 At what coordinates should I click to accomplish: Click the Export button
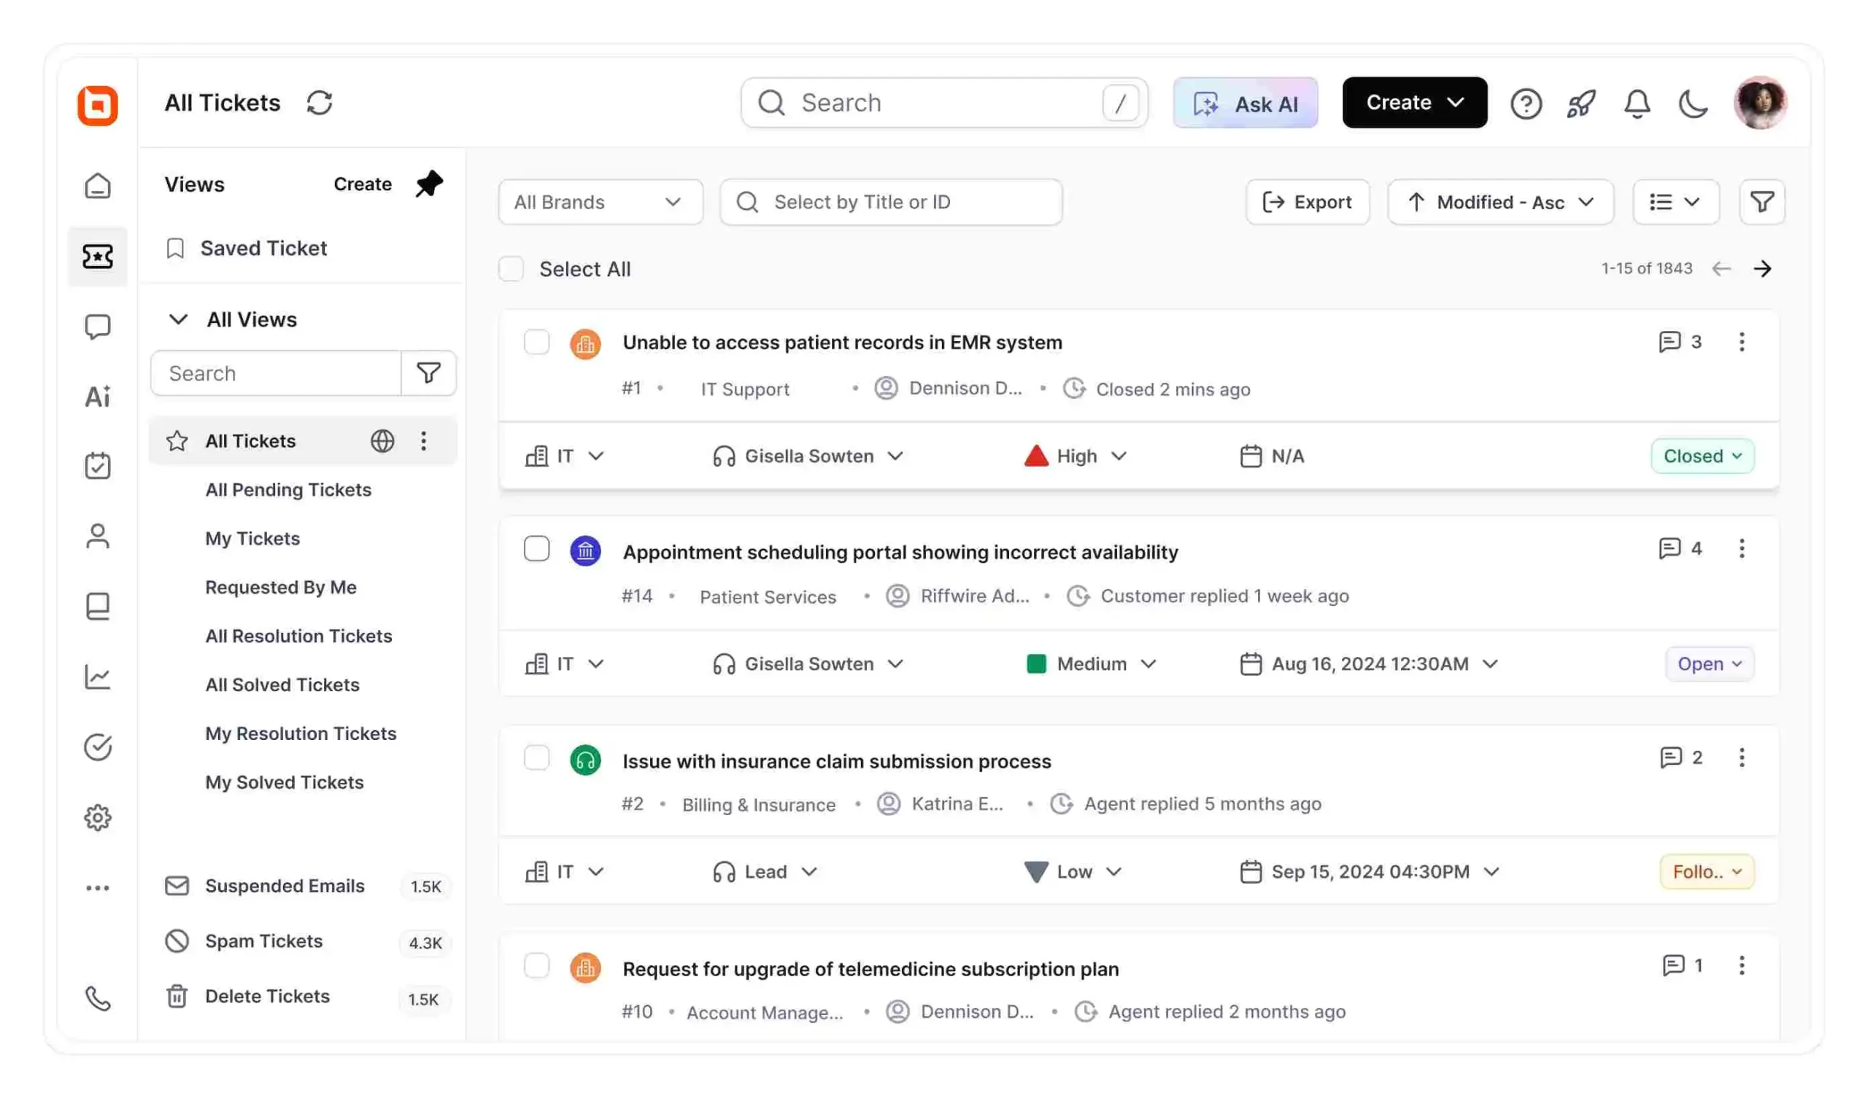[1308, 201]
